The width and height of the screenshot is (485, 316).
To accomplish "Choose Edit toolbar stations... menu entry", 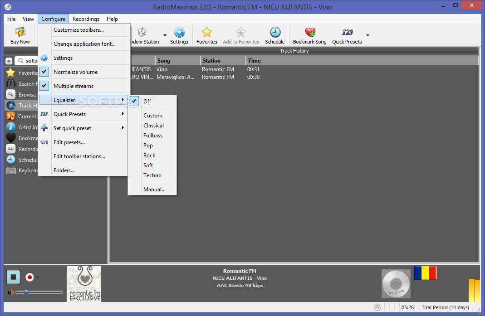I will pyautogui.click(x=83, y=156).
